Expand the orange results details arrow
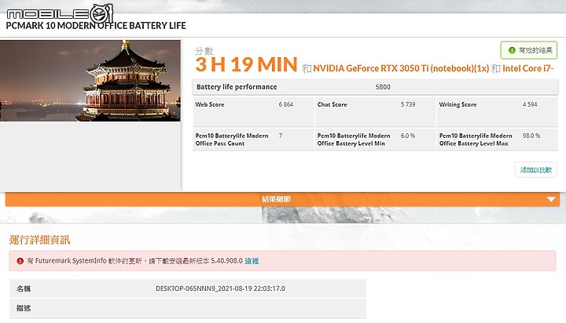 tap(551, 199)
